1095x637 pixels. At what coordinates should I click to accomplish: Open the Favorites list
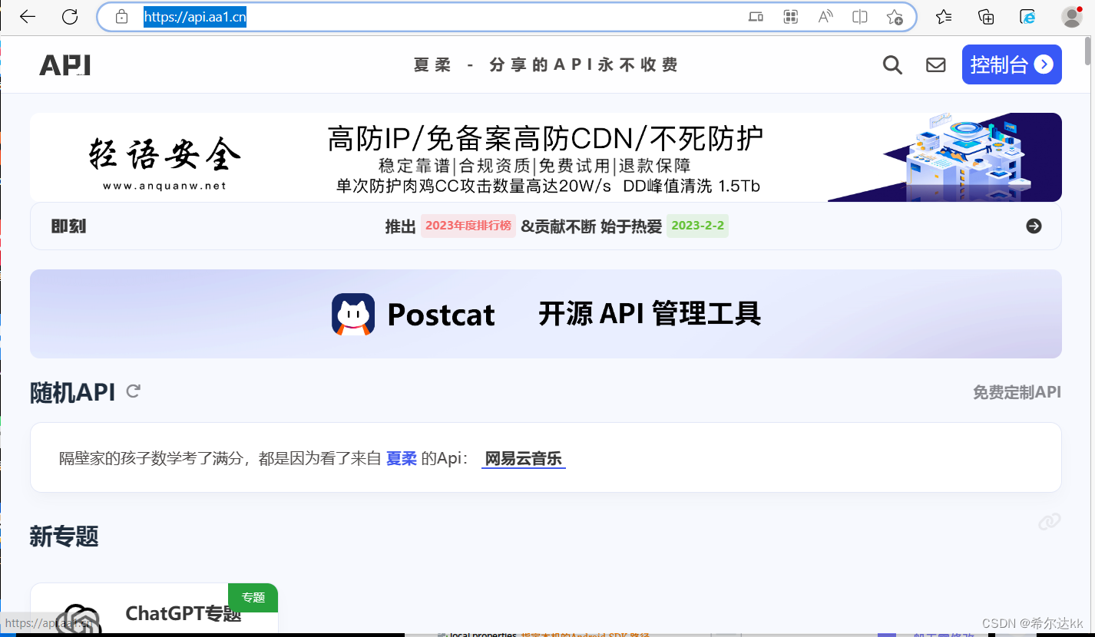pos(944,17)
